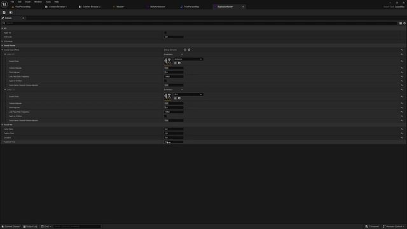Image resolution: width=407 pixels, height=229 pixels.
Task: Open the Index [0] members options dropdown
Action: point(182,54)
